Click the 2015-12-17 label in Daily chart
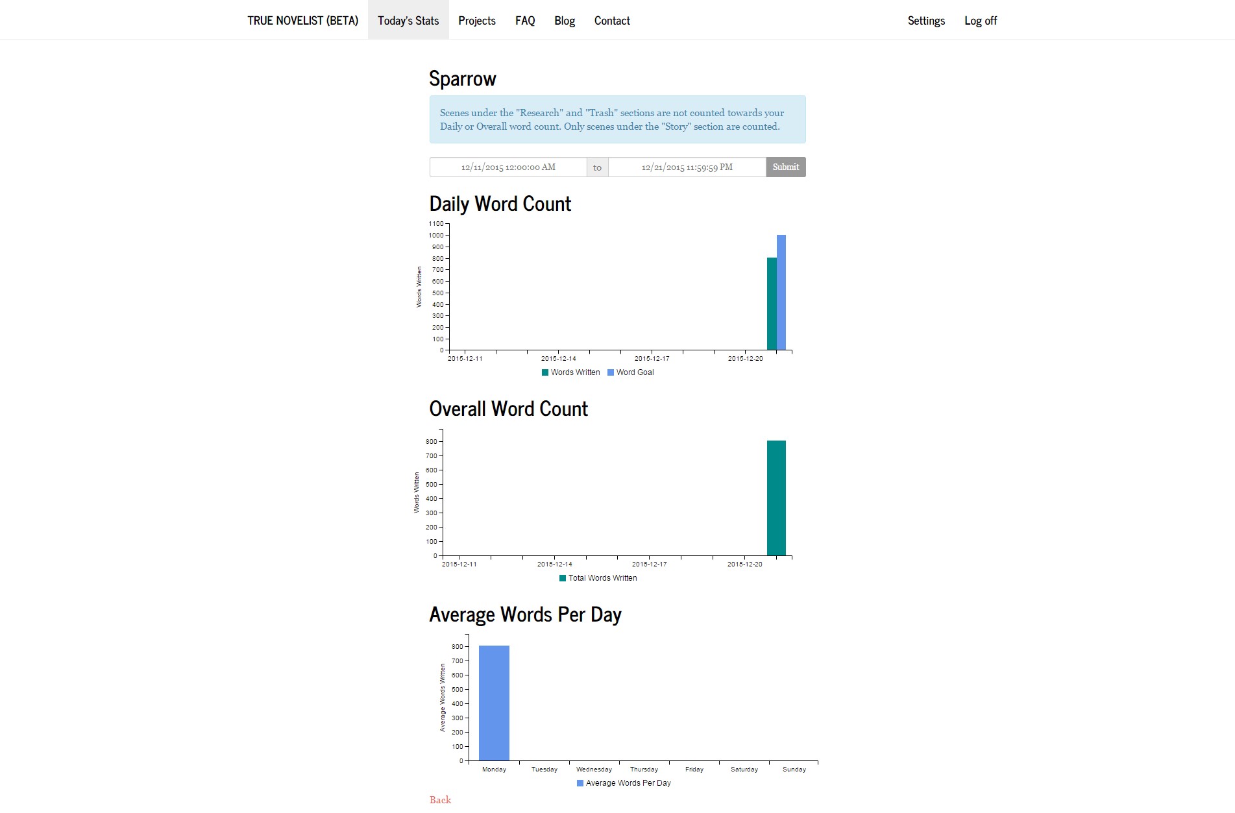The image size is (1235, 813). tap(652, 359)
